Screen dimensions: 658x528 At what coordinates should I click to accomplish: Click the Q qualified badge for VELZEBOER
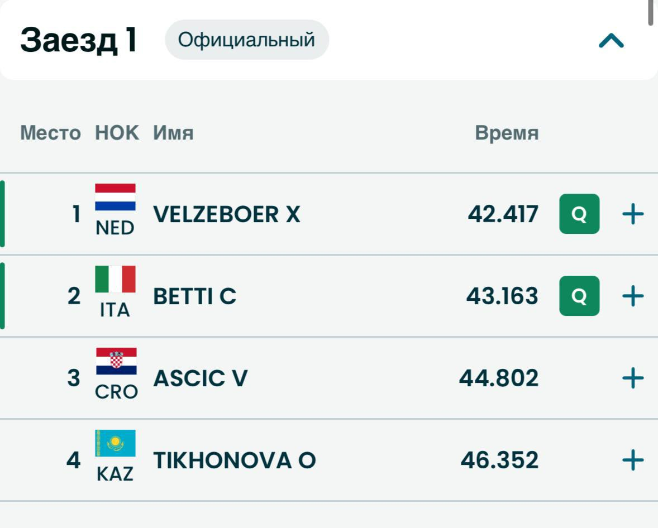coord(579,214)
